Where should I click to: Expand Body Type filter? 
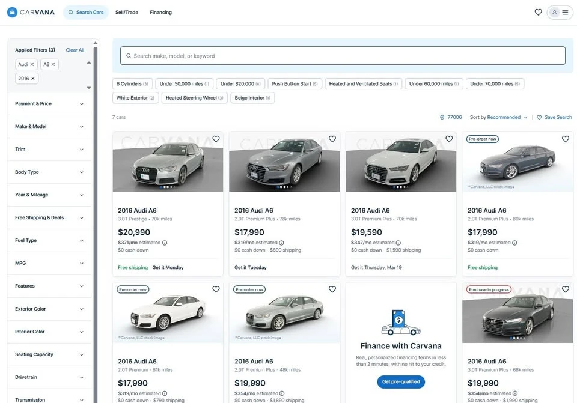[x=50, y=172]
